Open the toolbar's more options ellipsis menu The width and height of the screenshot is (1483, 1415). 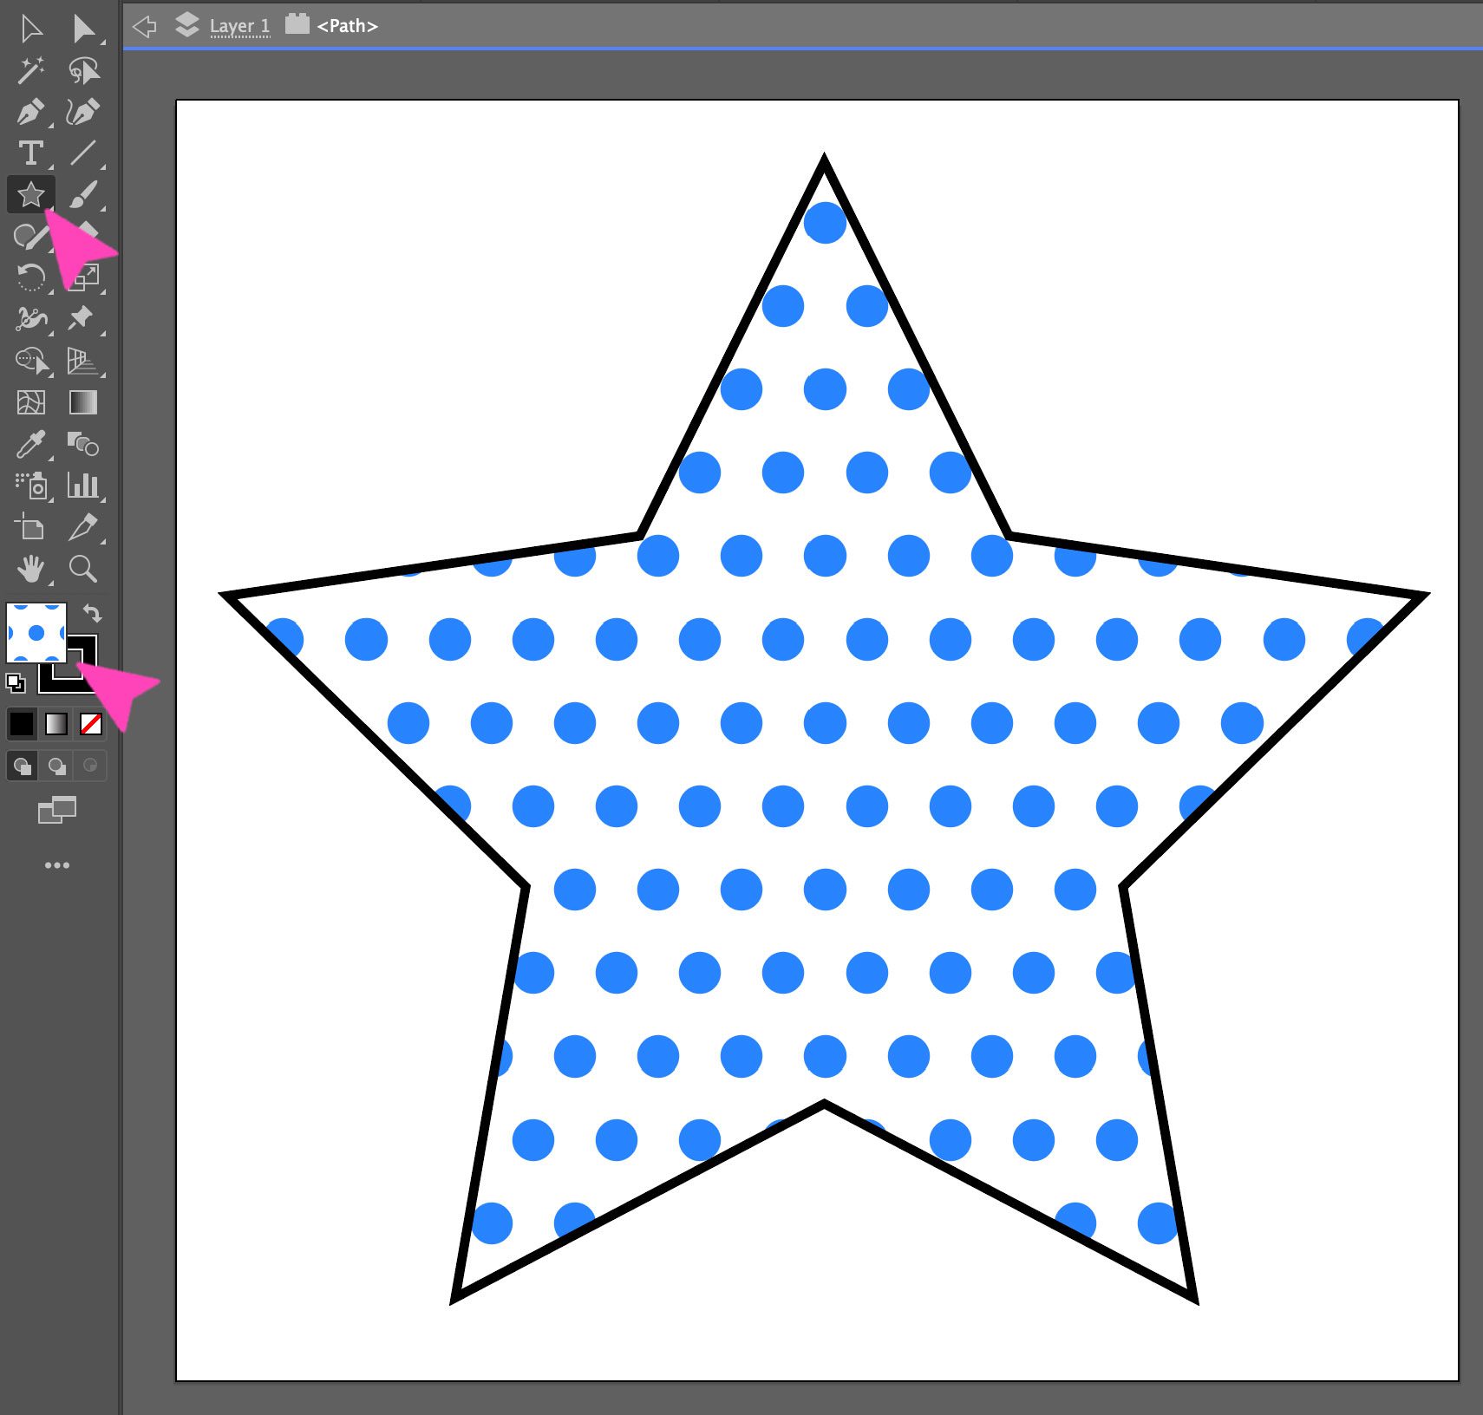point(57,864)
